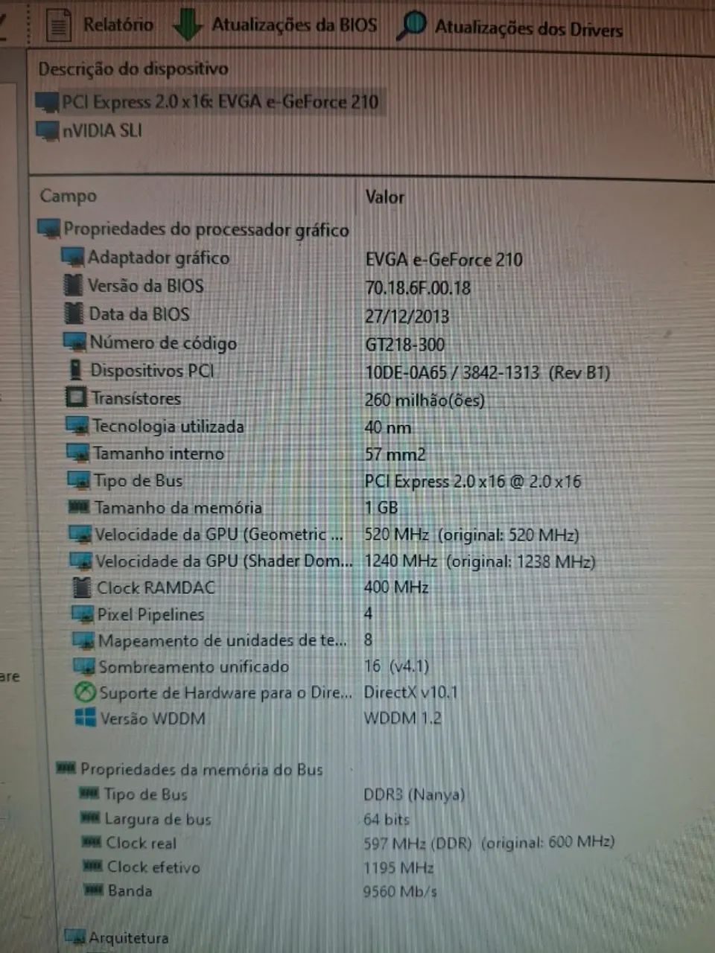Select the BIOS version value 70.18.6F.00.18
The width and height of the screenshot is (715, 953).
[x=418, y=287]
